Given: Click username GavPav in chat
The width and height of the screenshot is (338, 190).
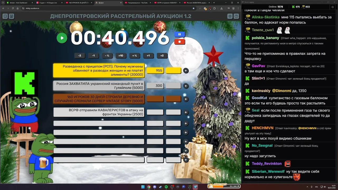Looking at the screenshot, I should click(x=259, y=66).
